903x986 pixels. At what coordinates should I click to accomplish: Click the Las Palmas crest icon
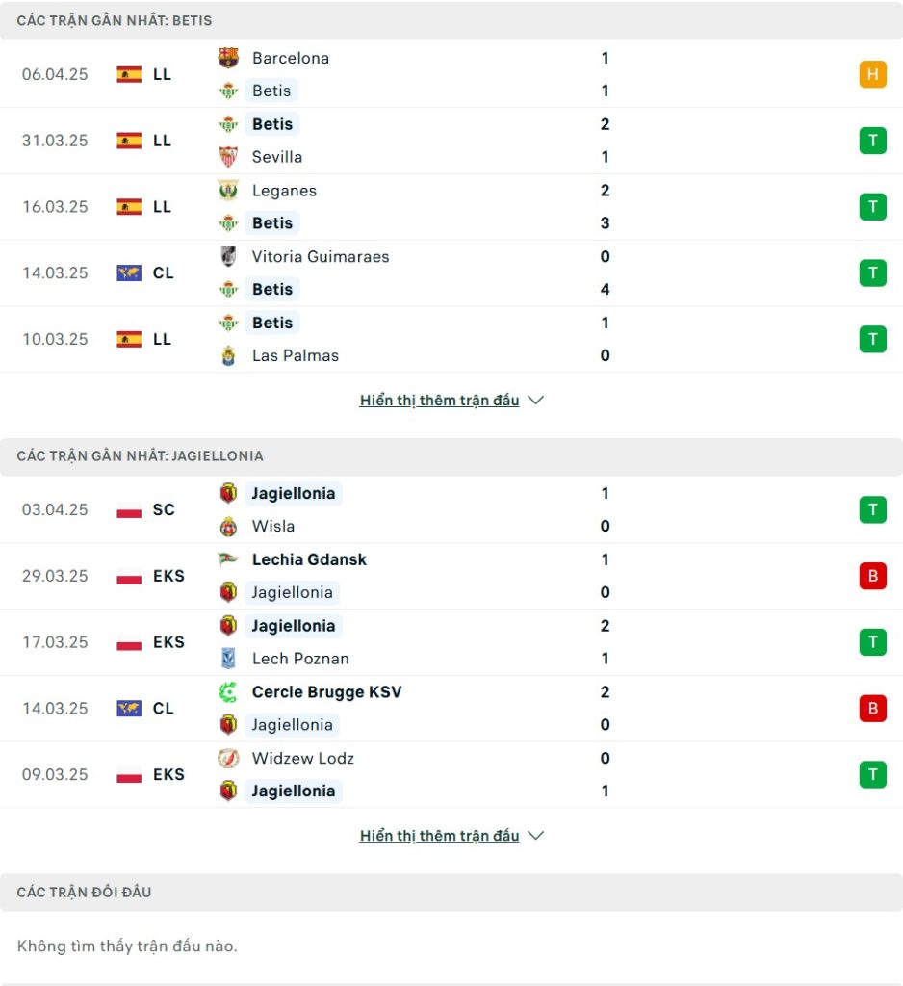click(x=228, y=355)
